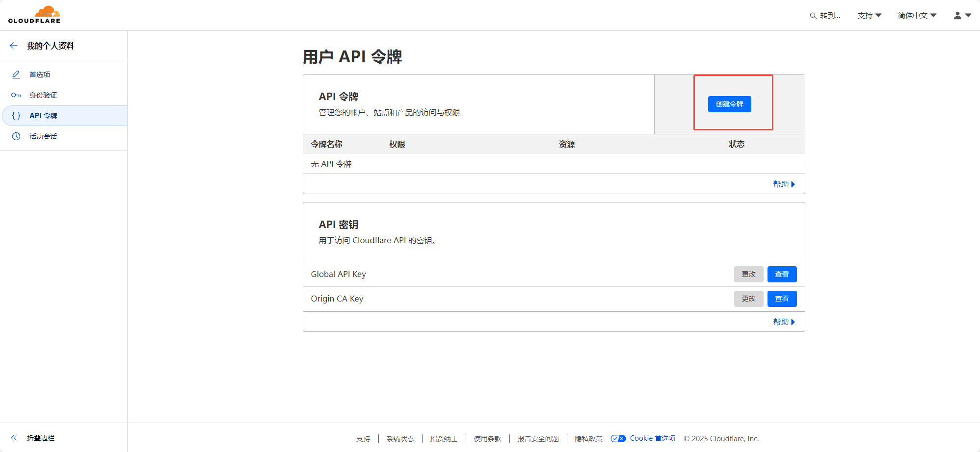This screenshot has width=980, height=452.
Task: Click the double-chevron collapse sidebar icon
Action: click(14, 438)
